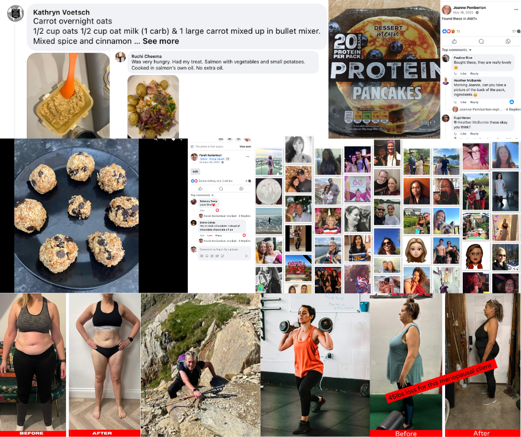The image size is (521, 437).
Task: Open Ruchi Cheema's salmon and potatoes photo
Action: tap(153, 106)
